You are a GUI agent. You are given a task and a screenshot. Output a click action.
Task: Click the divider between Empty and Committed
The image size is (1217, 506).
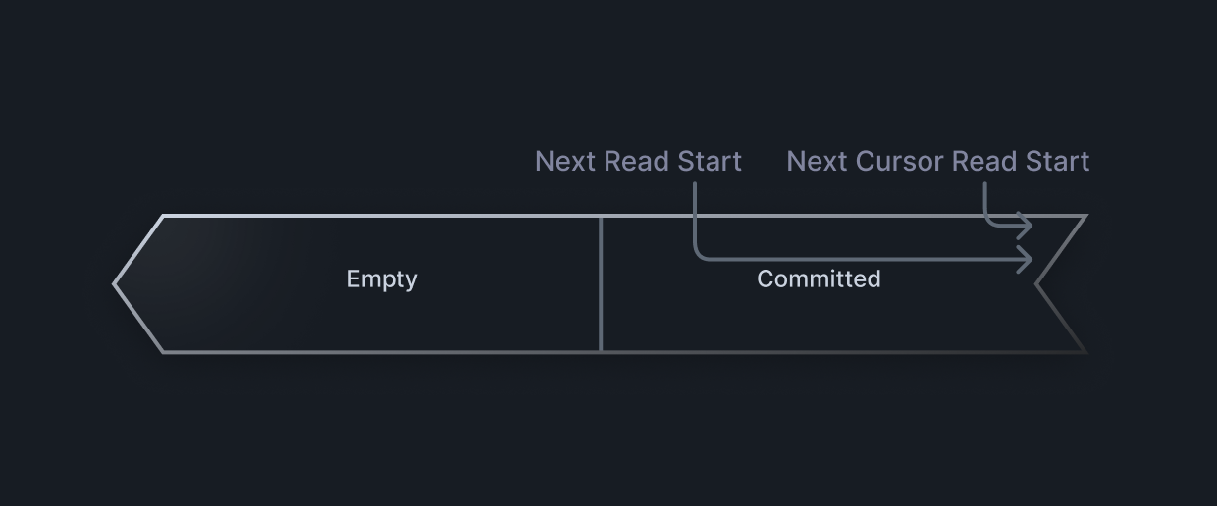click(x=601, y=283)
